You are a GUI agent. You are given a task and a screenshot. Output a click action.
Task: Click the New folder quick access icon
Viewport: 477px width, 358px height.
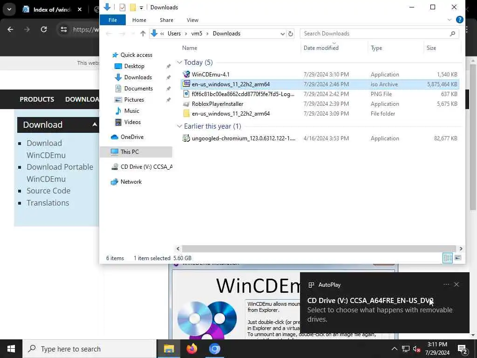click(133, 7)
